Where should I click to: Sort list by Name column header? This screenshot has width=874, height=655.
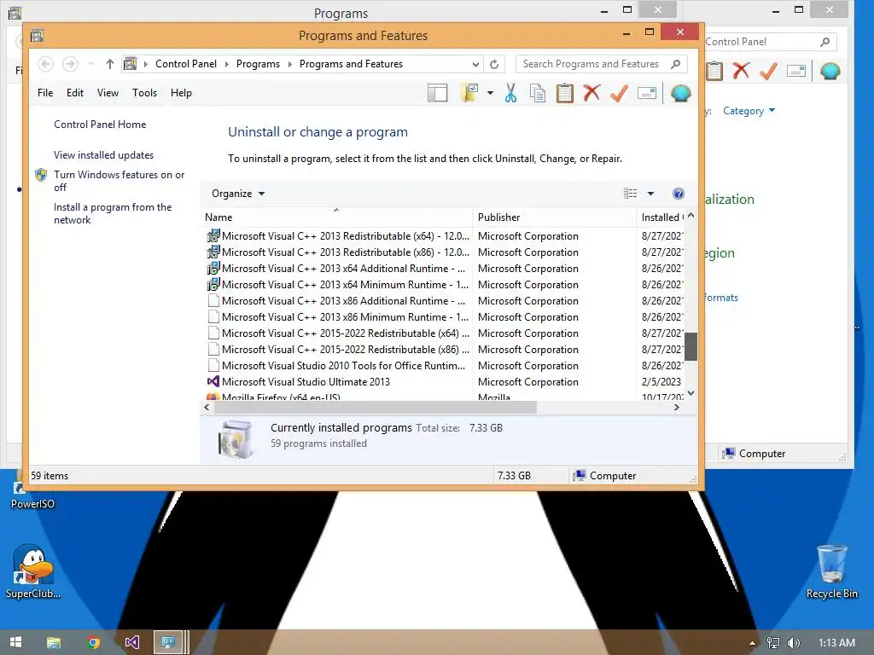(336, 217)
